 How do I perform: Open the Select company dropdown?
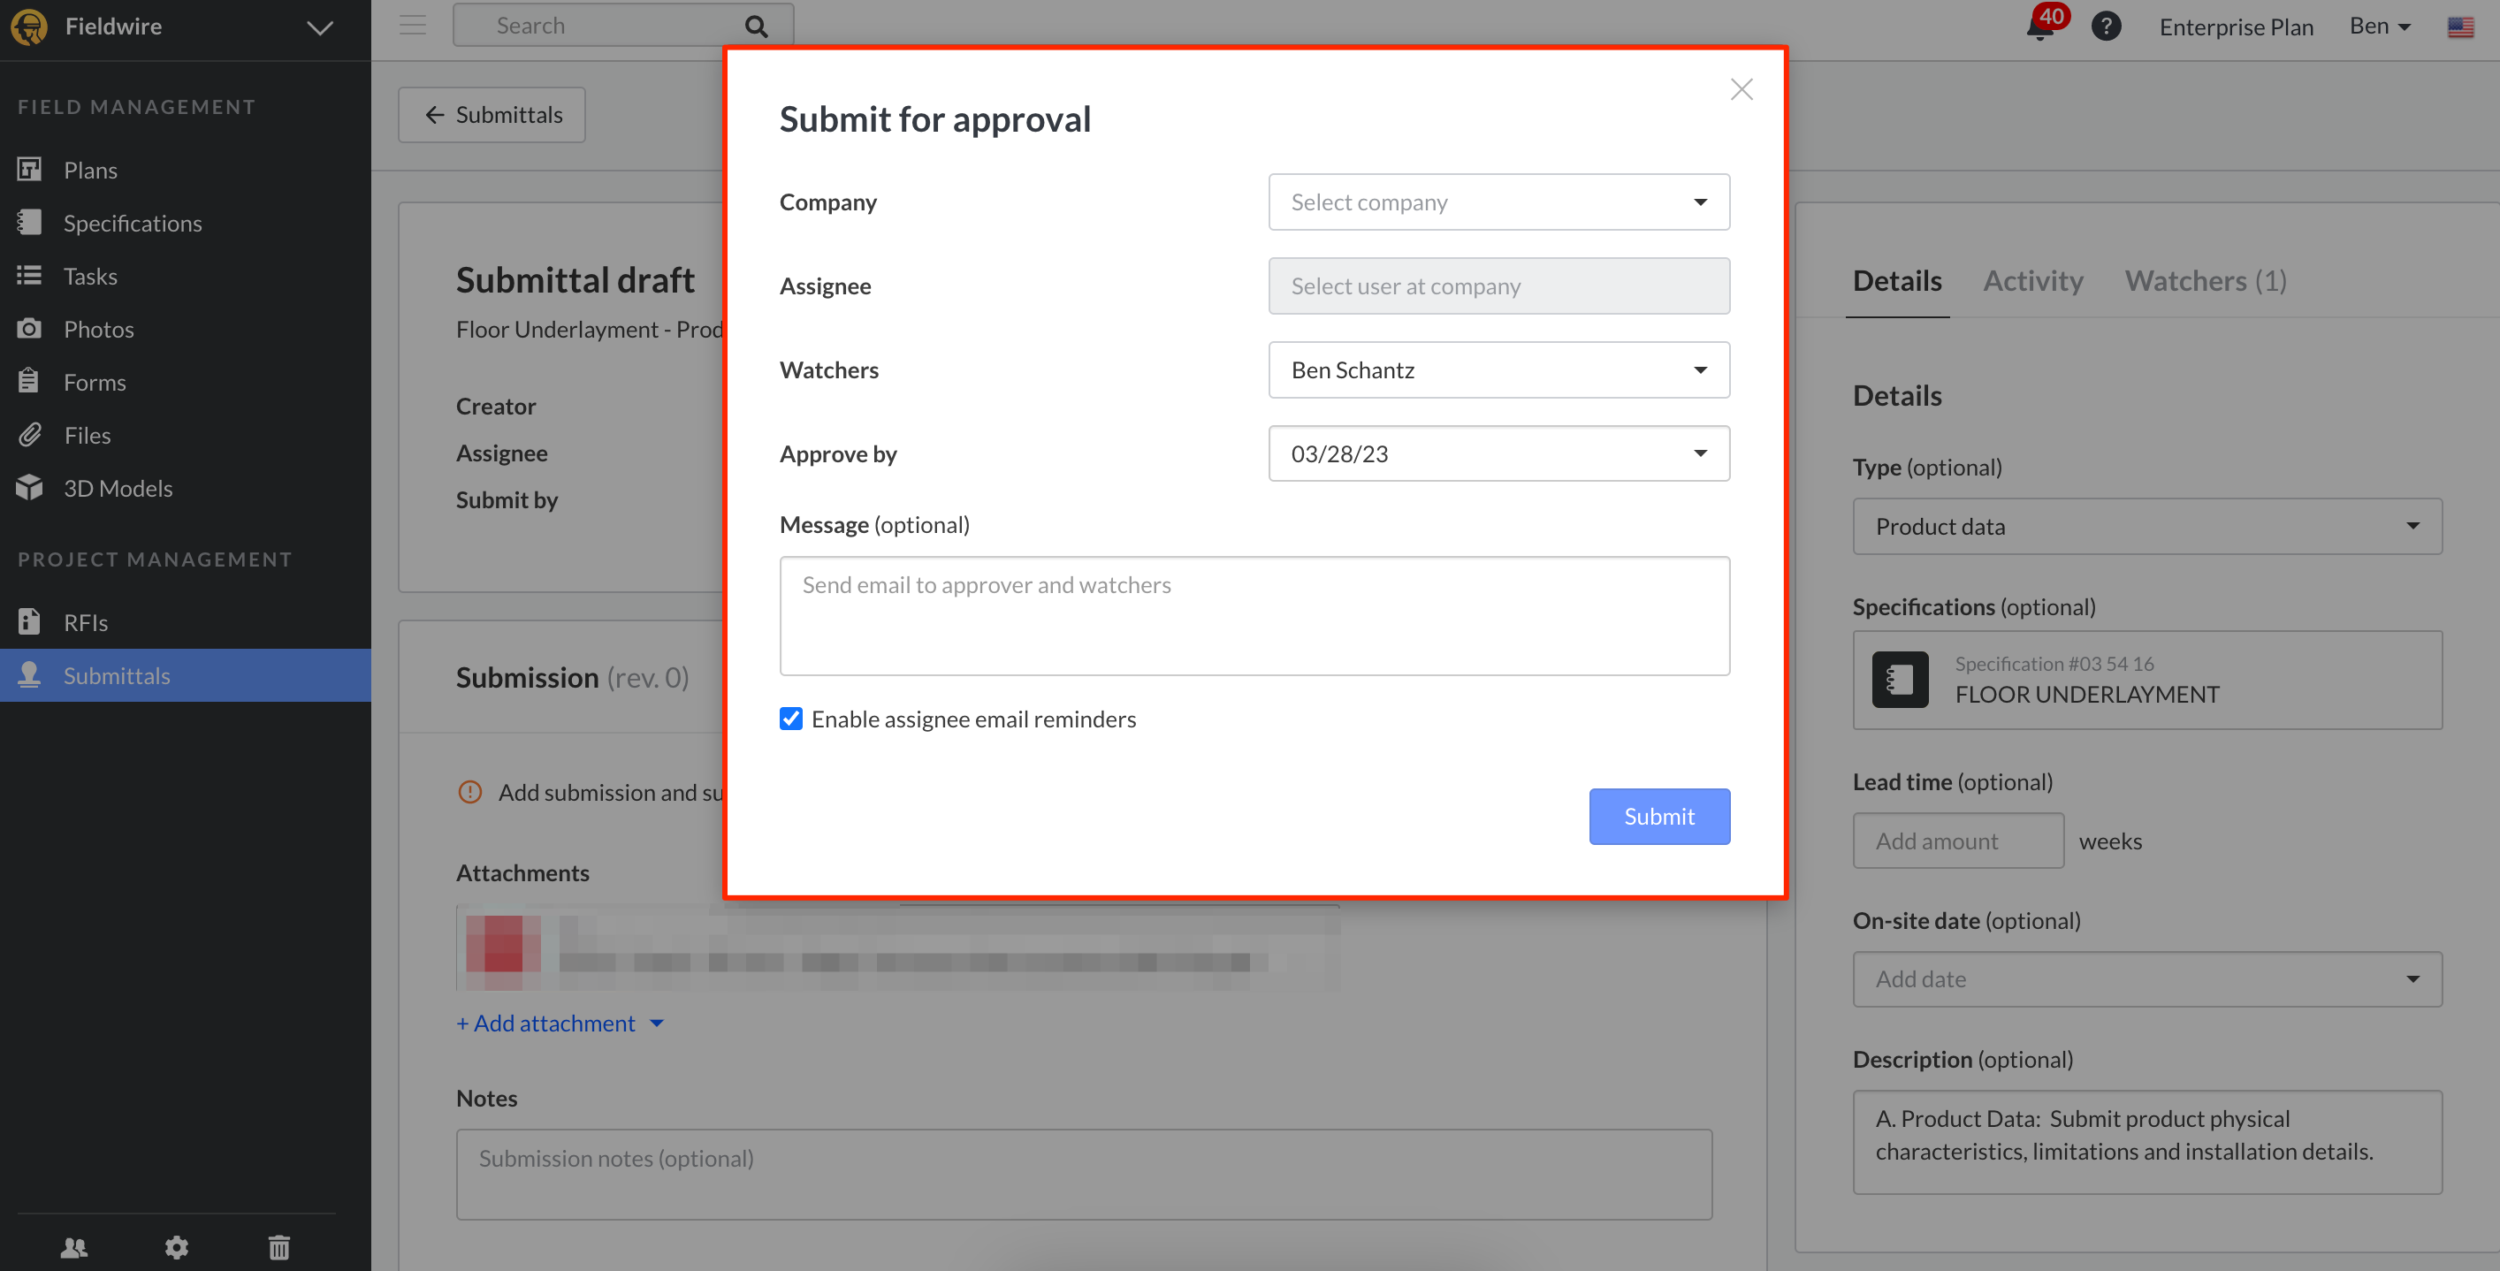click(x=1498, y=202)
